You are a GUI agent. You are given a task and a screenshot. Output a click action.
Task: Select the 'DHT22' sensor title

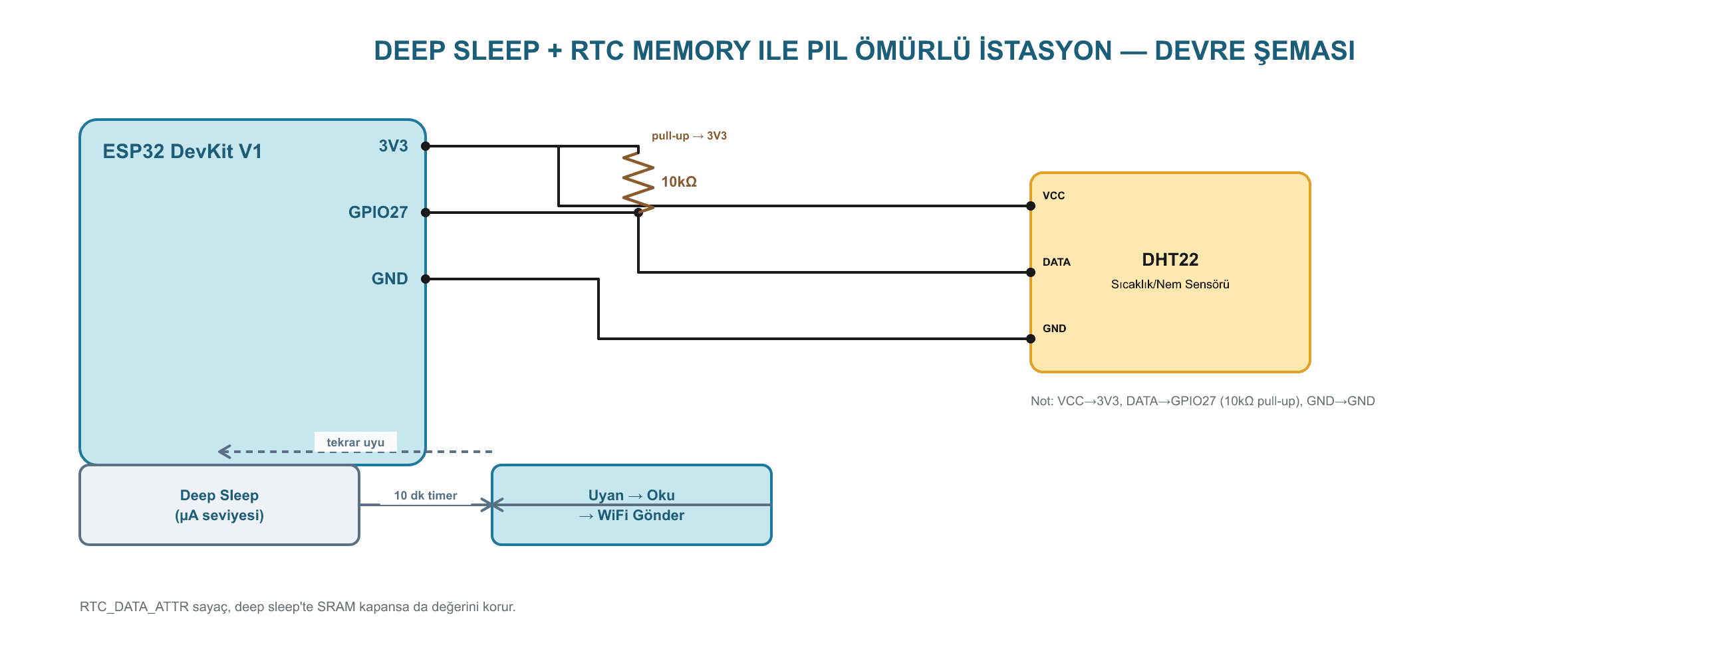pos(1170,260)
